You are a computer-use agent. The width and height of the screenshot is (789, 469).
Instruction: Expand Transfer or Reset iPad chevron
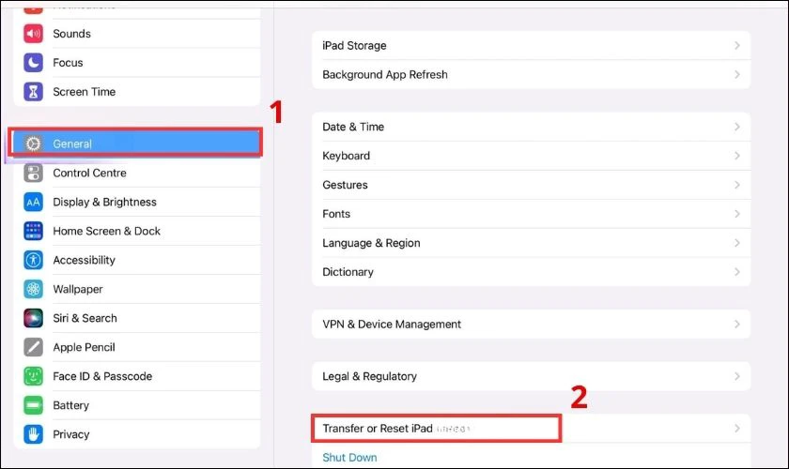[x=737, y=429]
